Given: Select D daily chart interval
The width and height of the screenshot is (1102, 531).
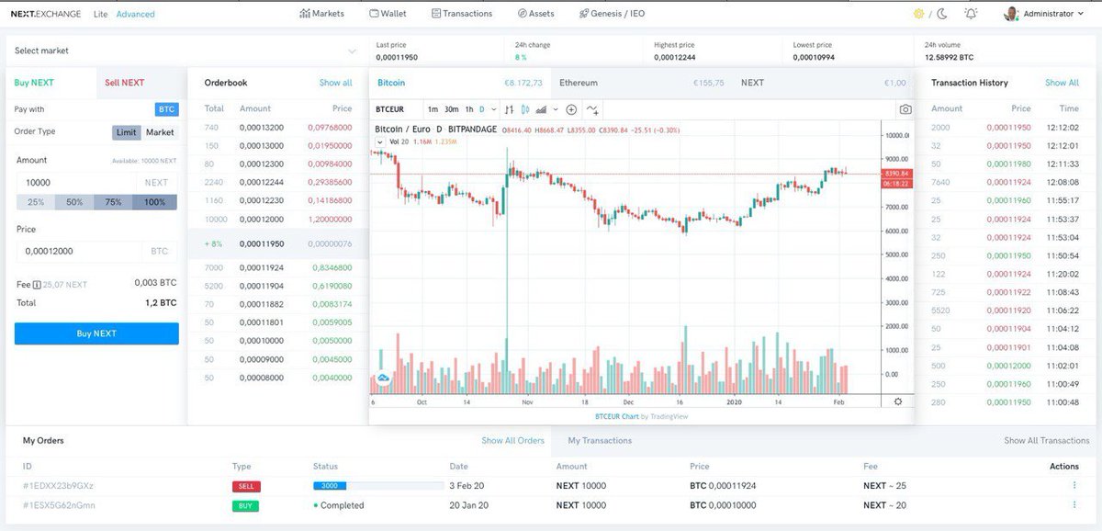Looking at the screenshot, I should pyautogui.click(x=482, y=109).
